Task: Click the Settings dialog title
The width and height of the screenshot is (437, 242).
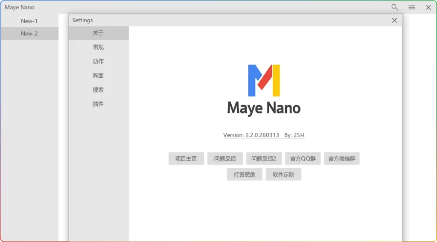Action: 82,20
